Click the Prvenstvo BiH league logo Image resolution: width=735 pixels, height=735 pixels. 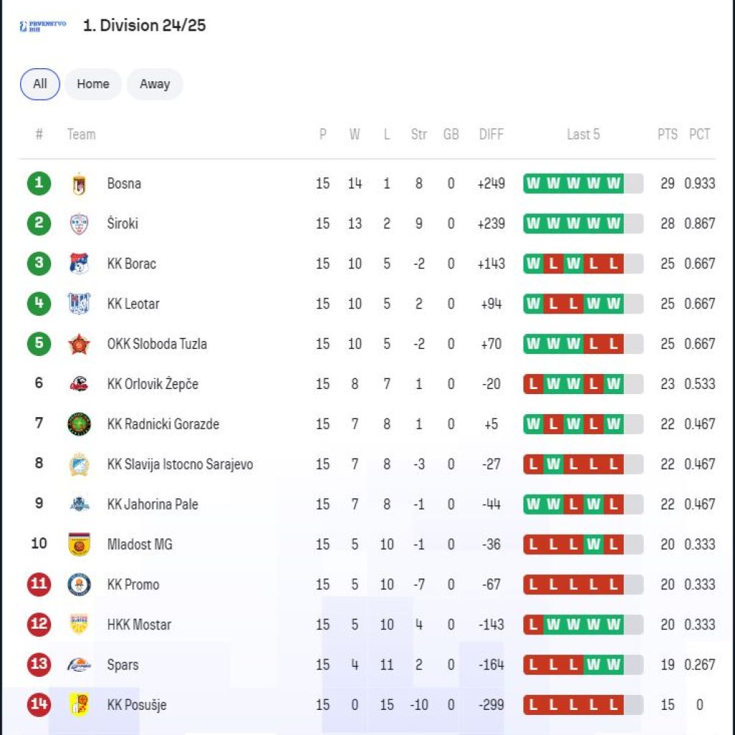tap(43, 27)
